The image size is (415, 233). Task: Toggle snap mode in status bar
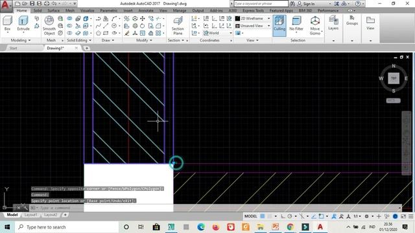(270, 216)
